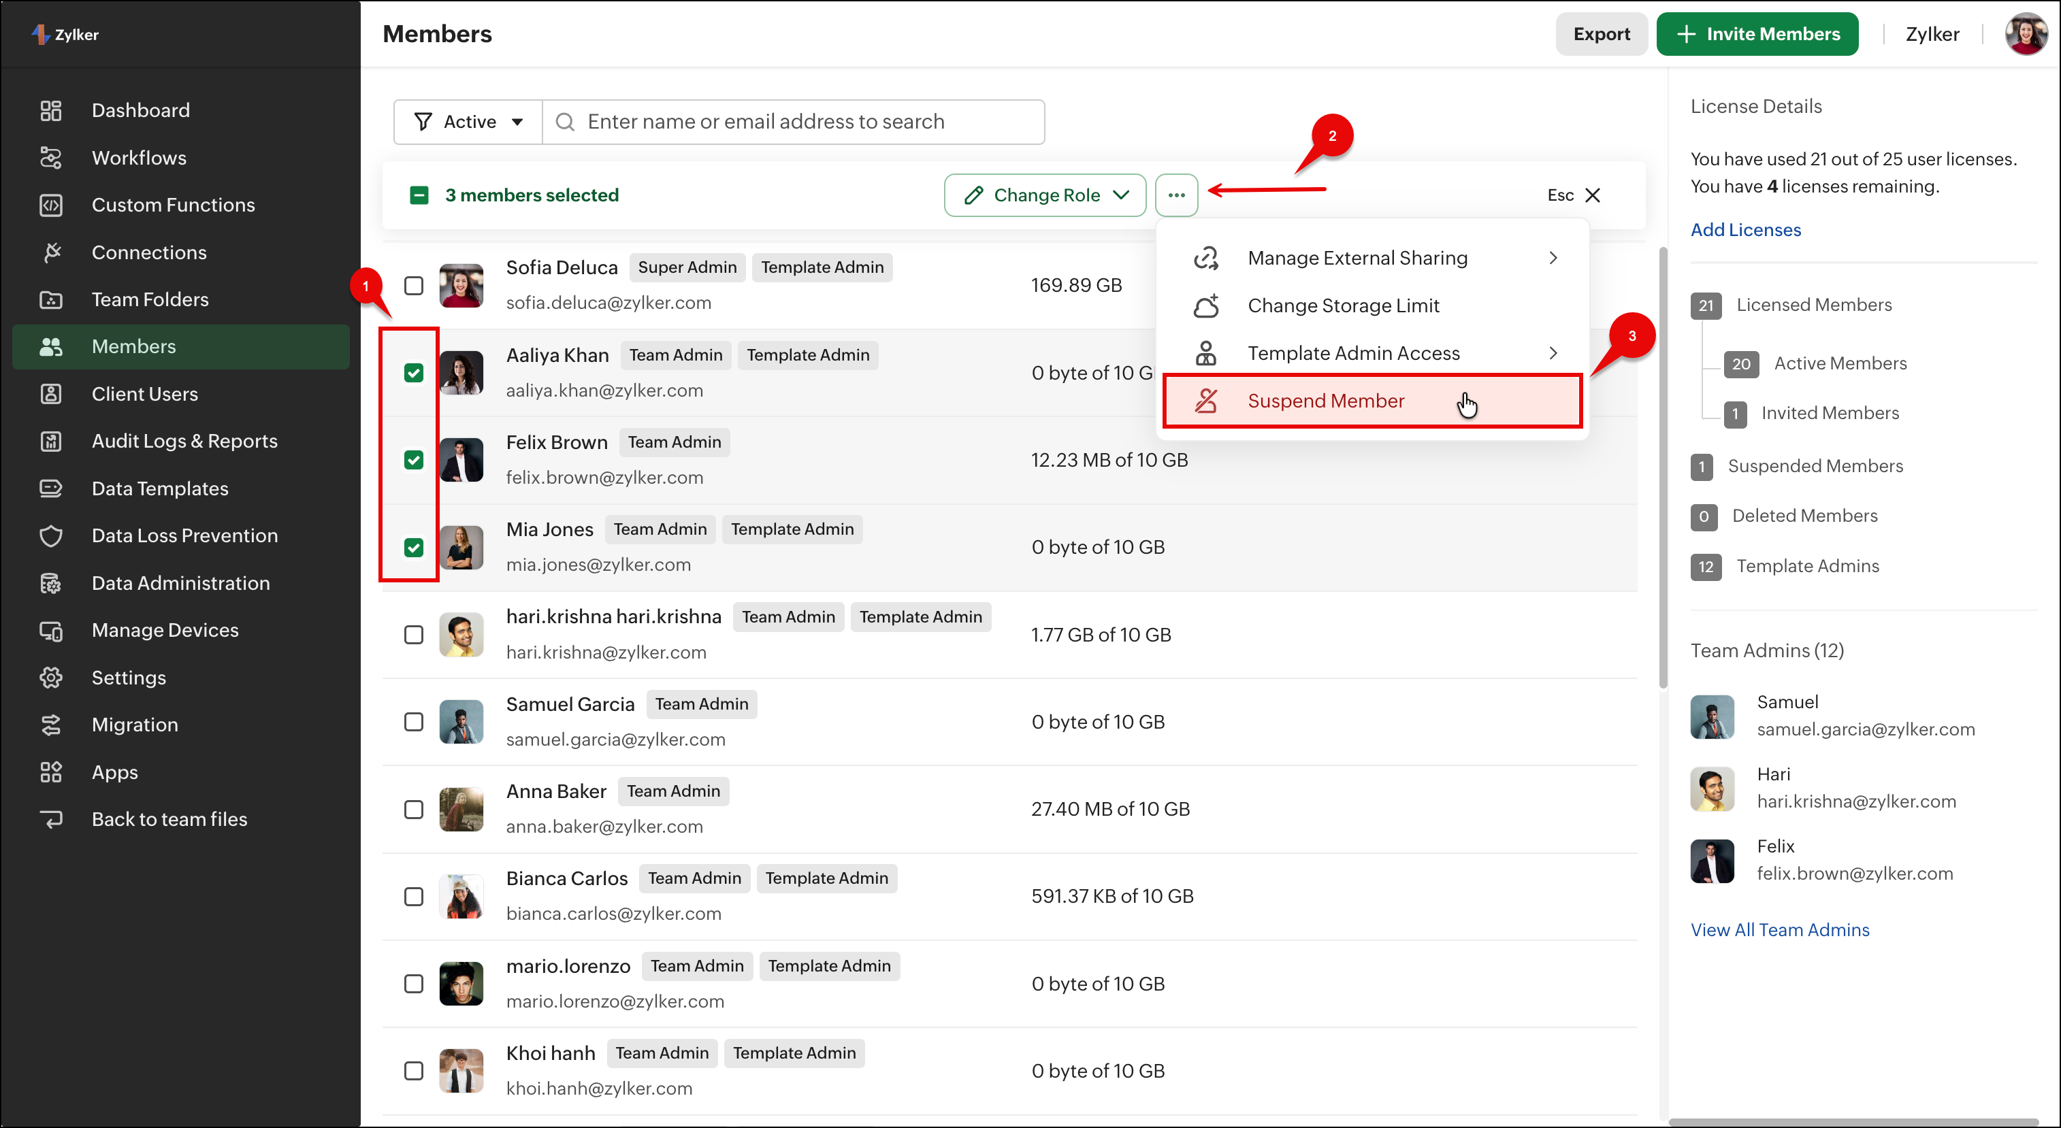Choose Manage External Sharing menu item

1372,259
